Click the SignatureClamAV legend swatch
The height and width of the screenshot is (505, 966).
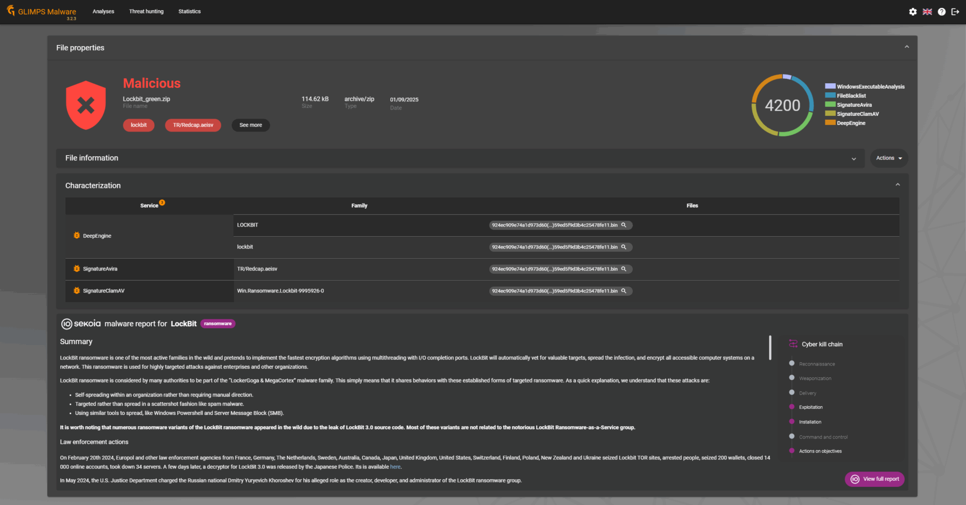click(x=830, y=113)
